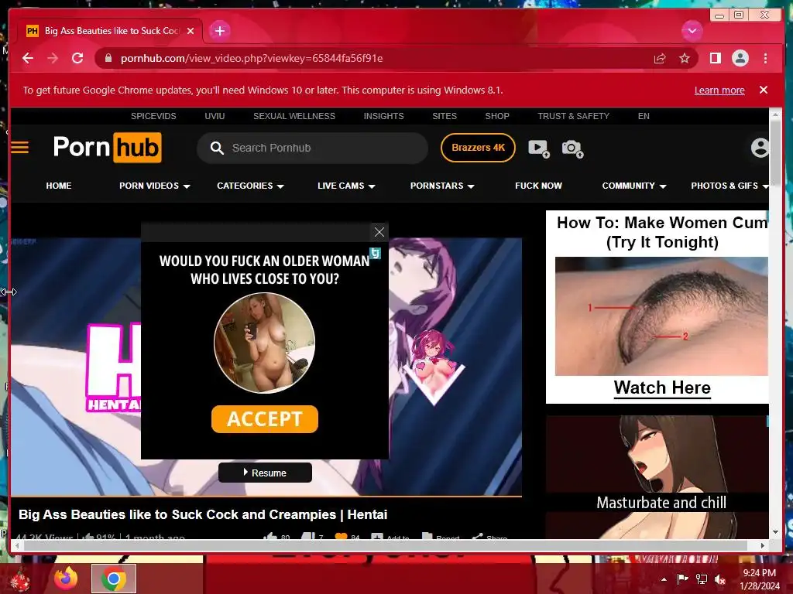Open the UVIU top link
The width and height of the screenshot is (793, 594).
[215, 116]
